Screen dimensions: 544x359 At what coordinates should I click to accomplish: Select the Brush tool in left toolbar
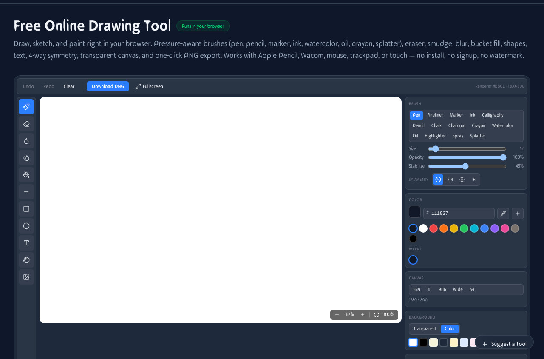[26, 107]
